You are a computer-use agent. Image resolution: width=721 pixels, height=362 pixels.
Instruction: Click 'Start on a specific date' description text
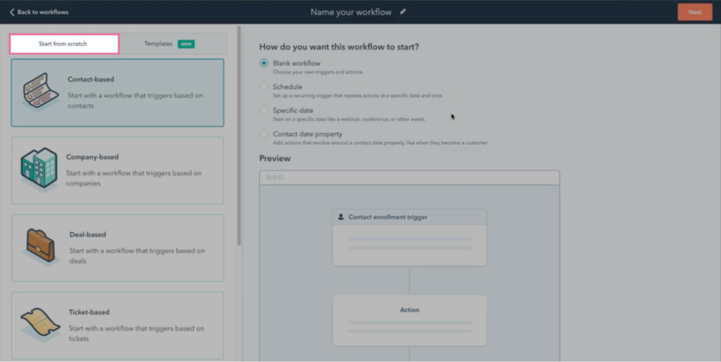click(x=349, y=119)
